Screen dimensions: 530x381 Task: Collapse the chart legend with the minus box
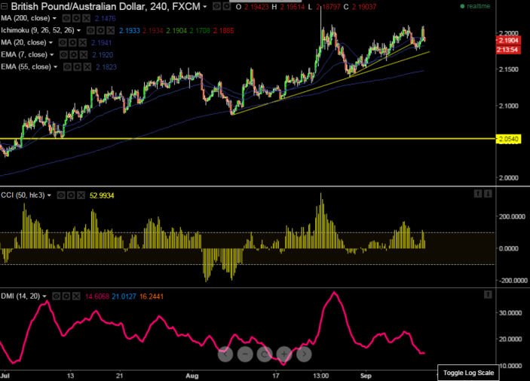5,7
